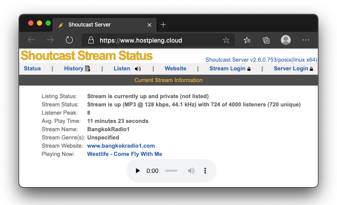Image resolution: width=337 pixels, height=205 pixels.
Task: Click the History document icon
Action: coord(88,69)
